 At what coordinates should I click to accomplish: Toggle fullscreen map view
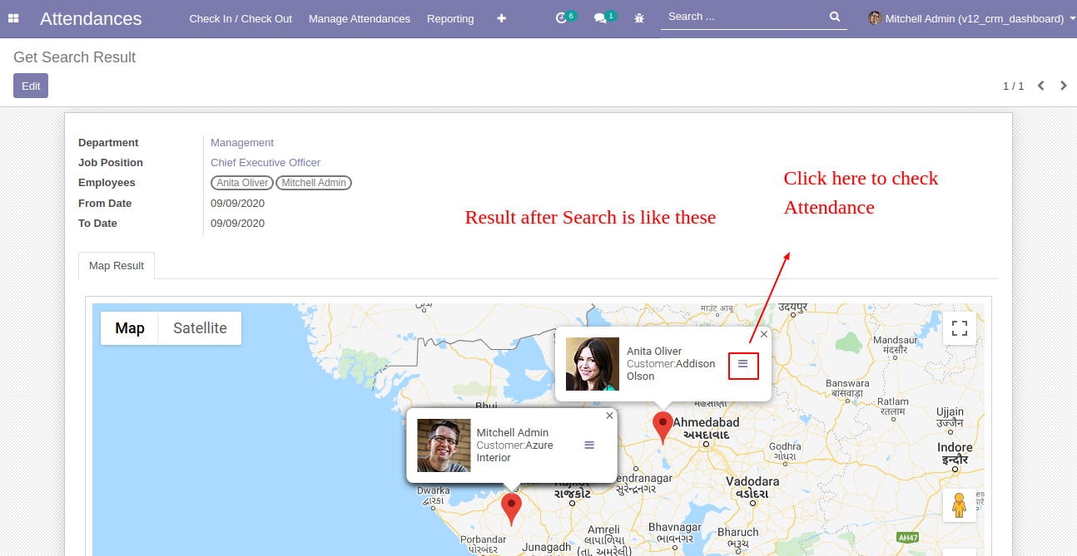pyautogui.click(x=960, y=328)
